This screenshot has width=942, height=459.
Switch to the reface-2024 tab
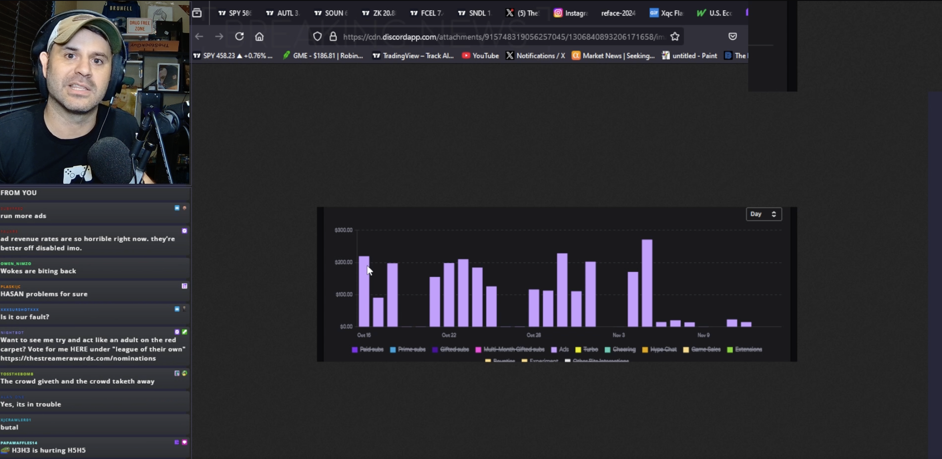[x=618, y=13]
